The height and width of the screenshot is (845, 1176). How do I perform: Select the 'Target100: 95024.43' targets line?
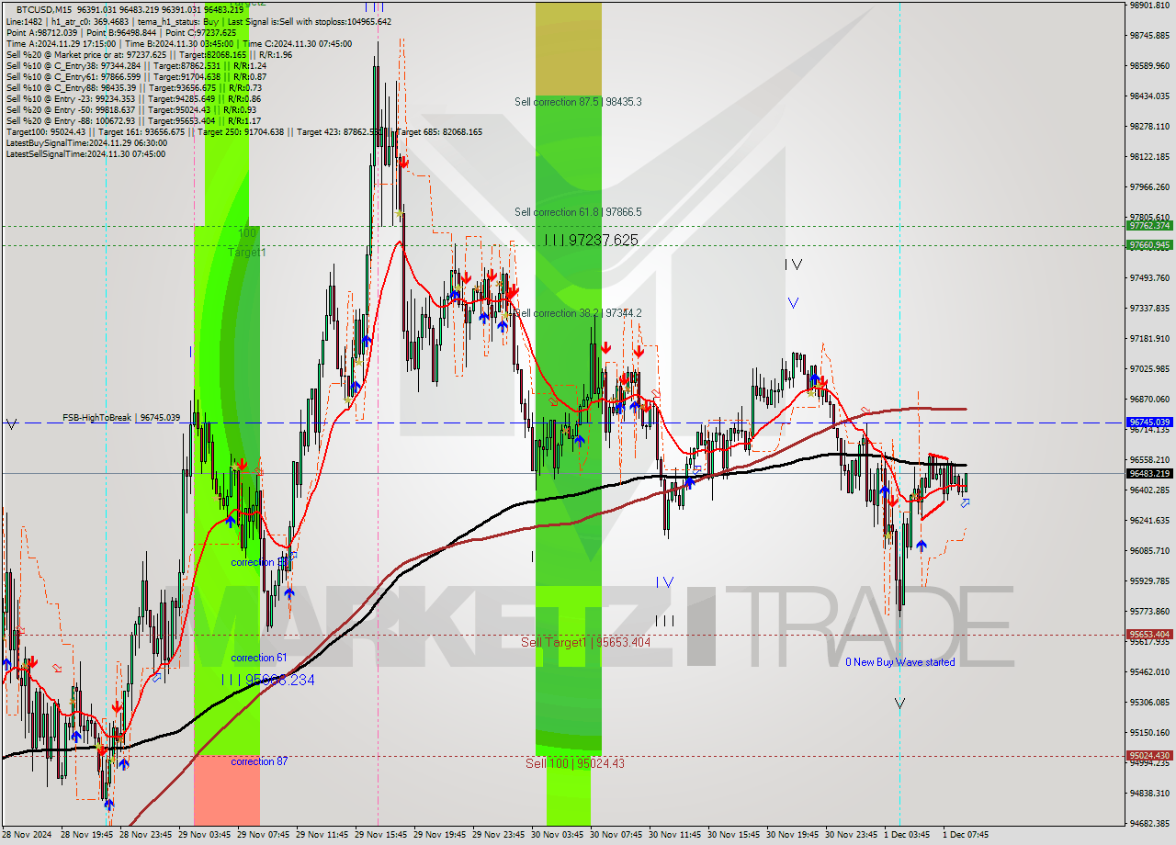tap(243, 131)
